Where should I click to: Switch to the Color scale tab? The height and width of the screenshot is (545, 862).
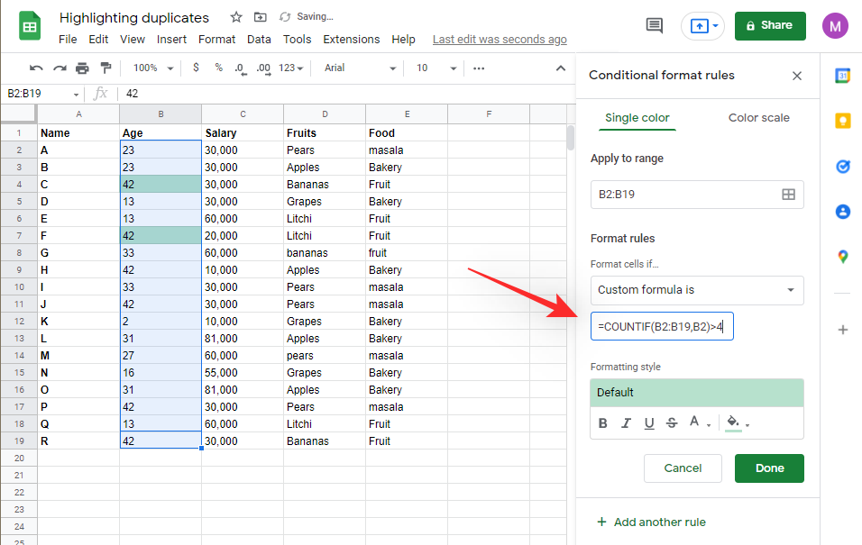click(x=758, y=117)
